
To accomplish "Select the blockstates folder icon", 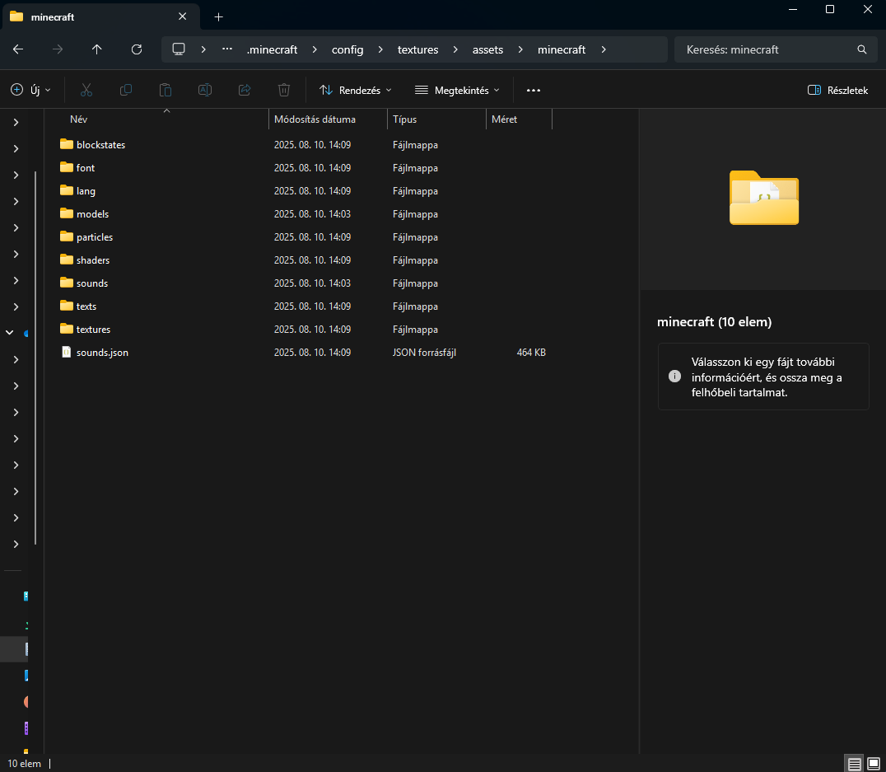I will tap(67, 145).
